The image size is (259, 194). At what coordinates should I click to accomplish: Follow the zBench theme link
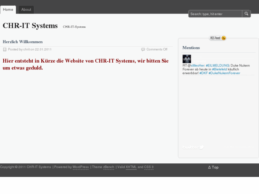point(109,167)
